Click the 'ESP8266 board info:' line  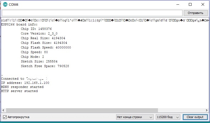pyautogui.click(x=19, y=25)
